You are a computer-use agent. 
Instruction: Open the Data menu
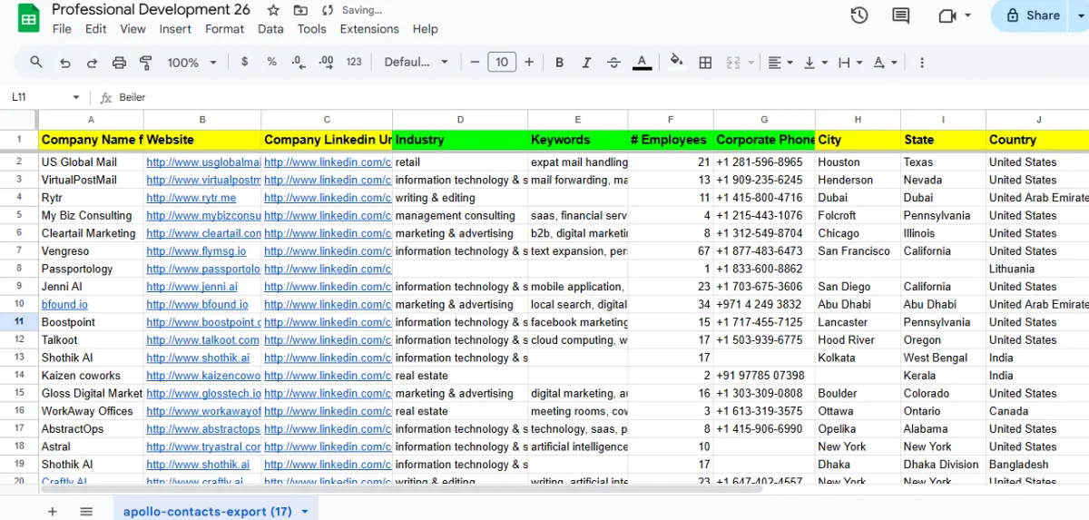pyautogui.click(x=270, y=29)
